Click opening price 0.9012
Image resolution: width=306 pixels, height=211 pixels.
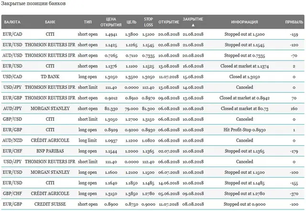(x=111, y=98)
